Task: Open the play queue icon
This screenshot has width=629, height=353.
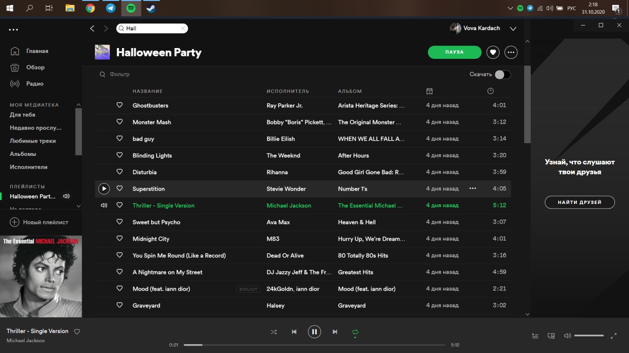Action: point(535,336)
